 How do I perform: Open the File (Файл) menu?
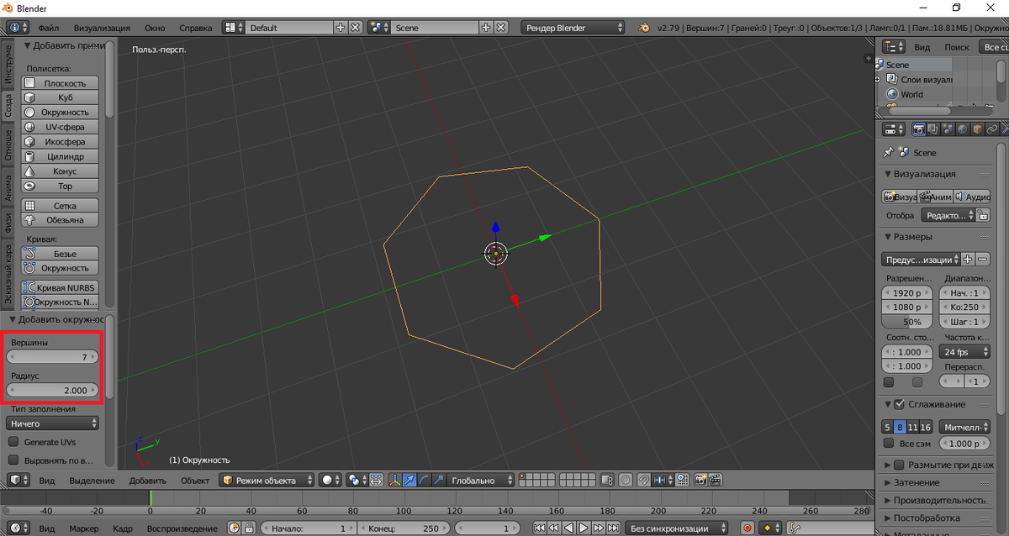pos(48,28)
